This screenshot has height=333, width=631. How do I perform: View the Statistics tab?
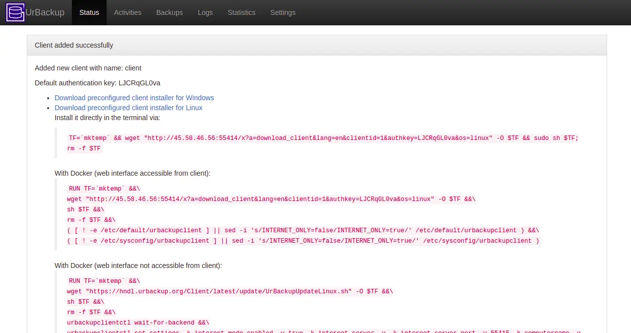point(242,12)
